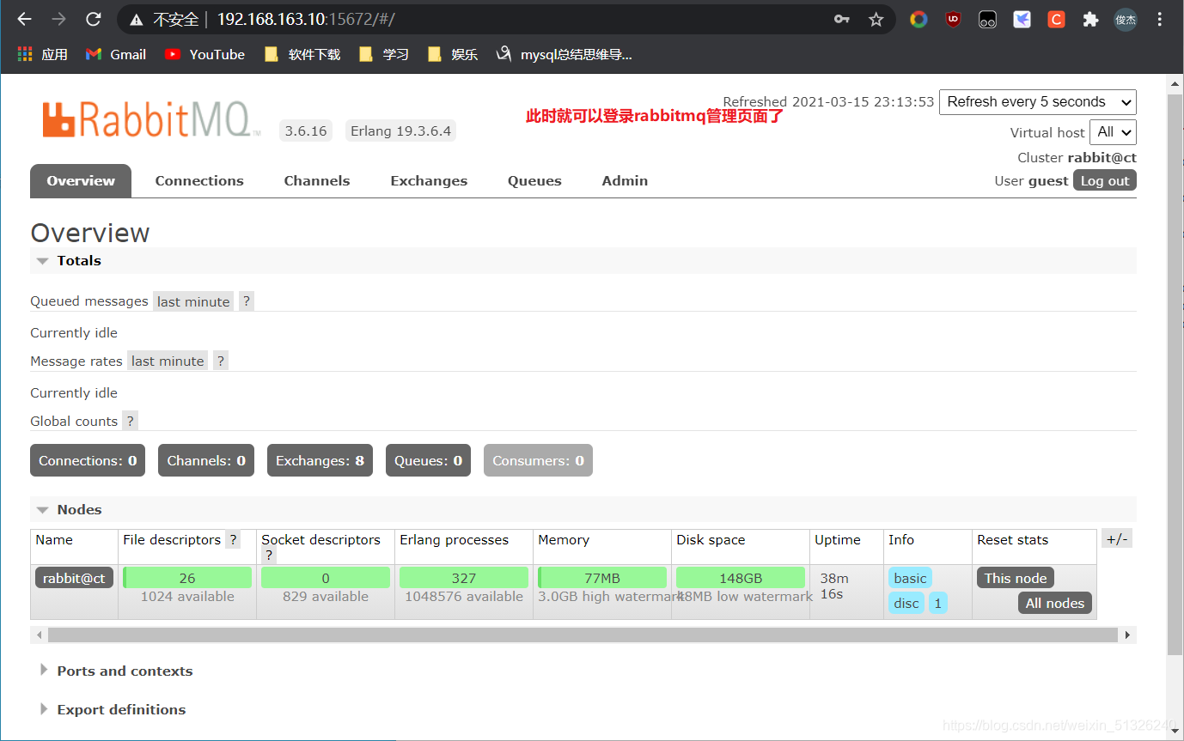This screenshot has height=741, width=1184.
Task: Open the uBlock Origin shield extension
Action: [953, 19]
